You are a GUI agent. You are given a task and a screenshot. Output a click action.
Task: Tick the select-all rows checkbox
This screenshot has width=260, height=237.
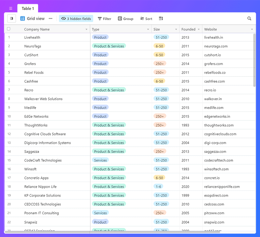(x=9, y=29)
